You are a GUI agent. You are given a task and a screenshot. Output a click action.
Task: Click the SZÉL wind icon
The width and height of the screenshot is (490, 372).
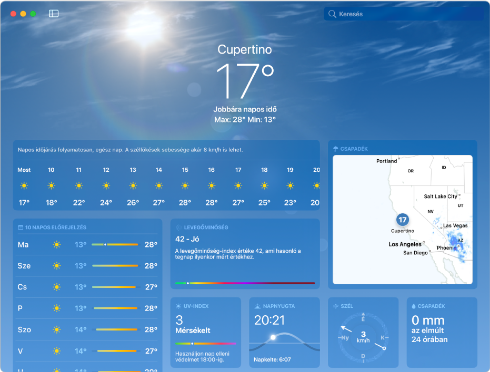(x=336, y=306)
